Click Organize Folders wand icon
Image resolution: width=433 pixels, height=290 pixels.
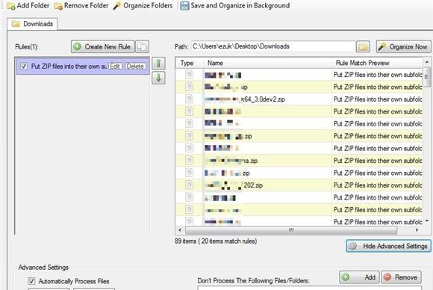[x=116, y=5]
